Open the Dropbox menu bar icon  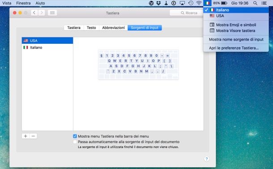point(158,3)
